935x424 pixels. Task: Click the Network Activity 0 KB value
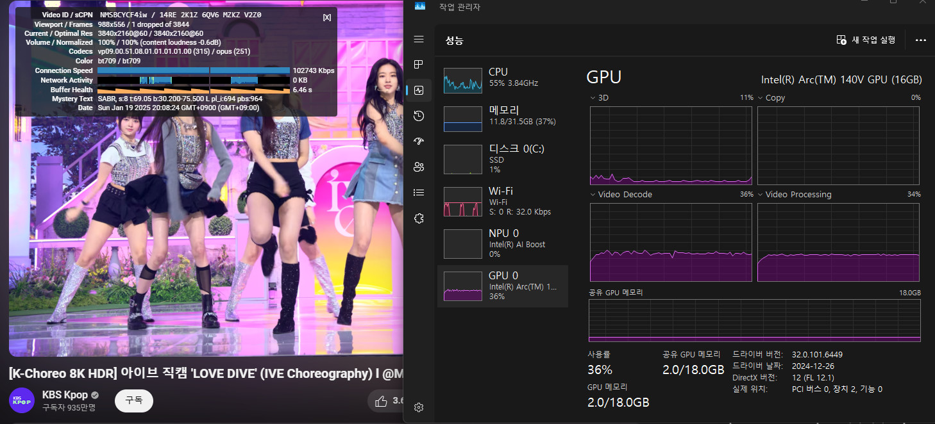299,80
